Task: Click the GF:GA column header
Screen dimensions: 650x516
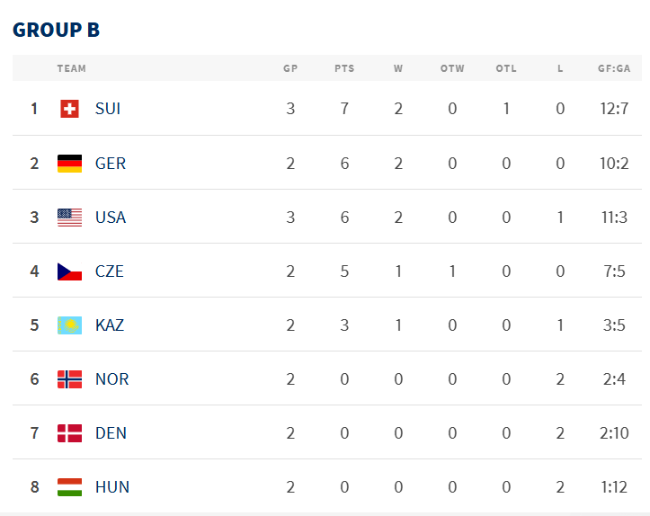Action: (x=614, y=68)
